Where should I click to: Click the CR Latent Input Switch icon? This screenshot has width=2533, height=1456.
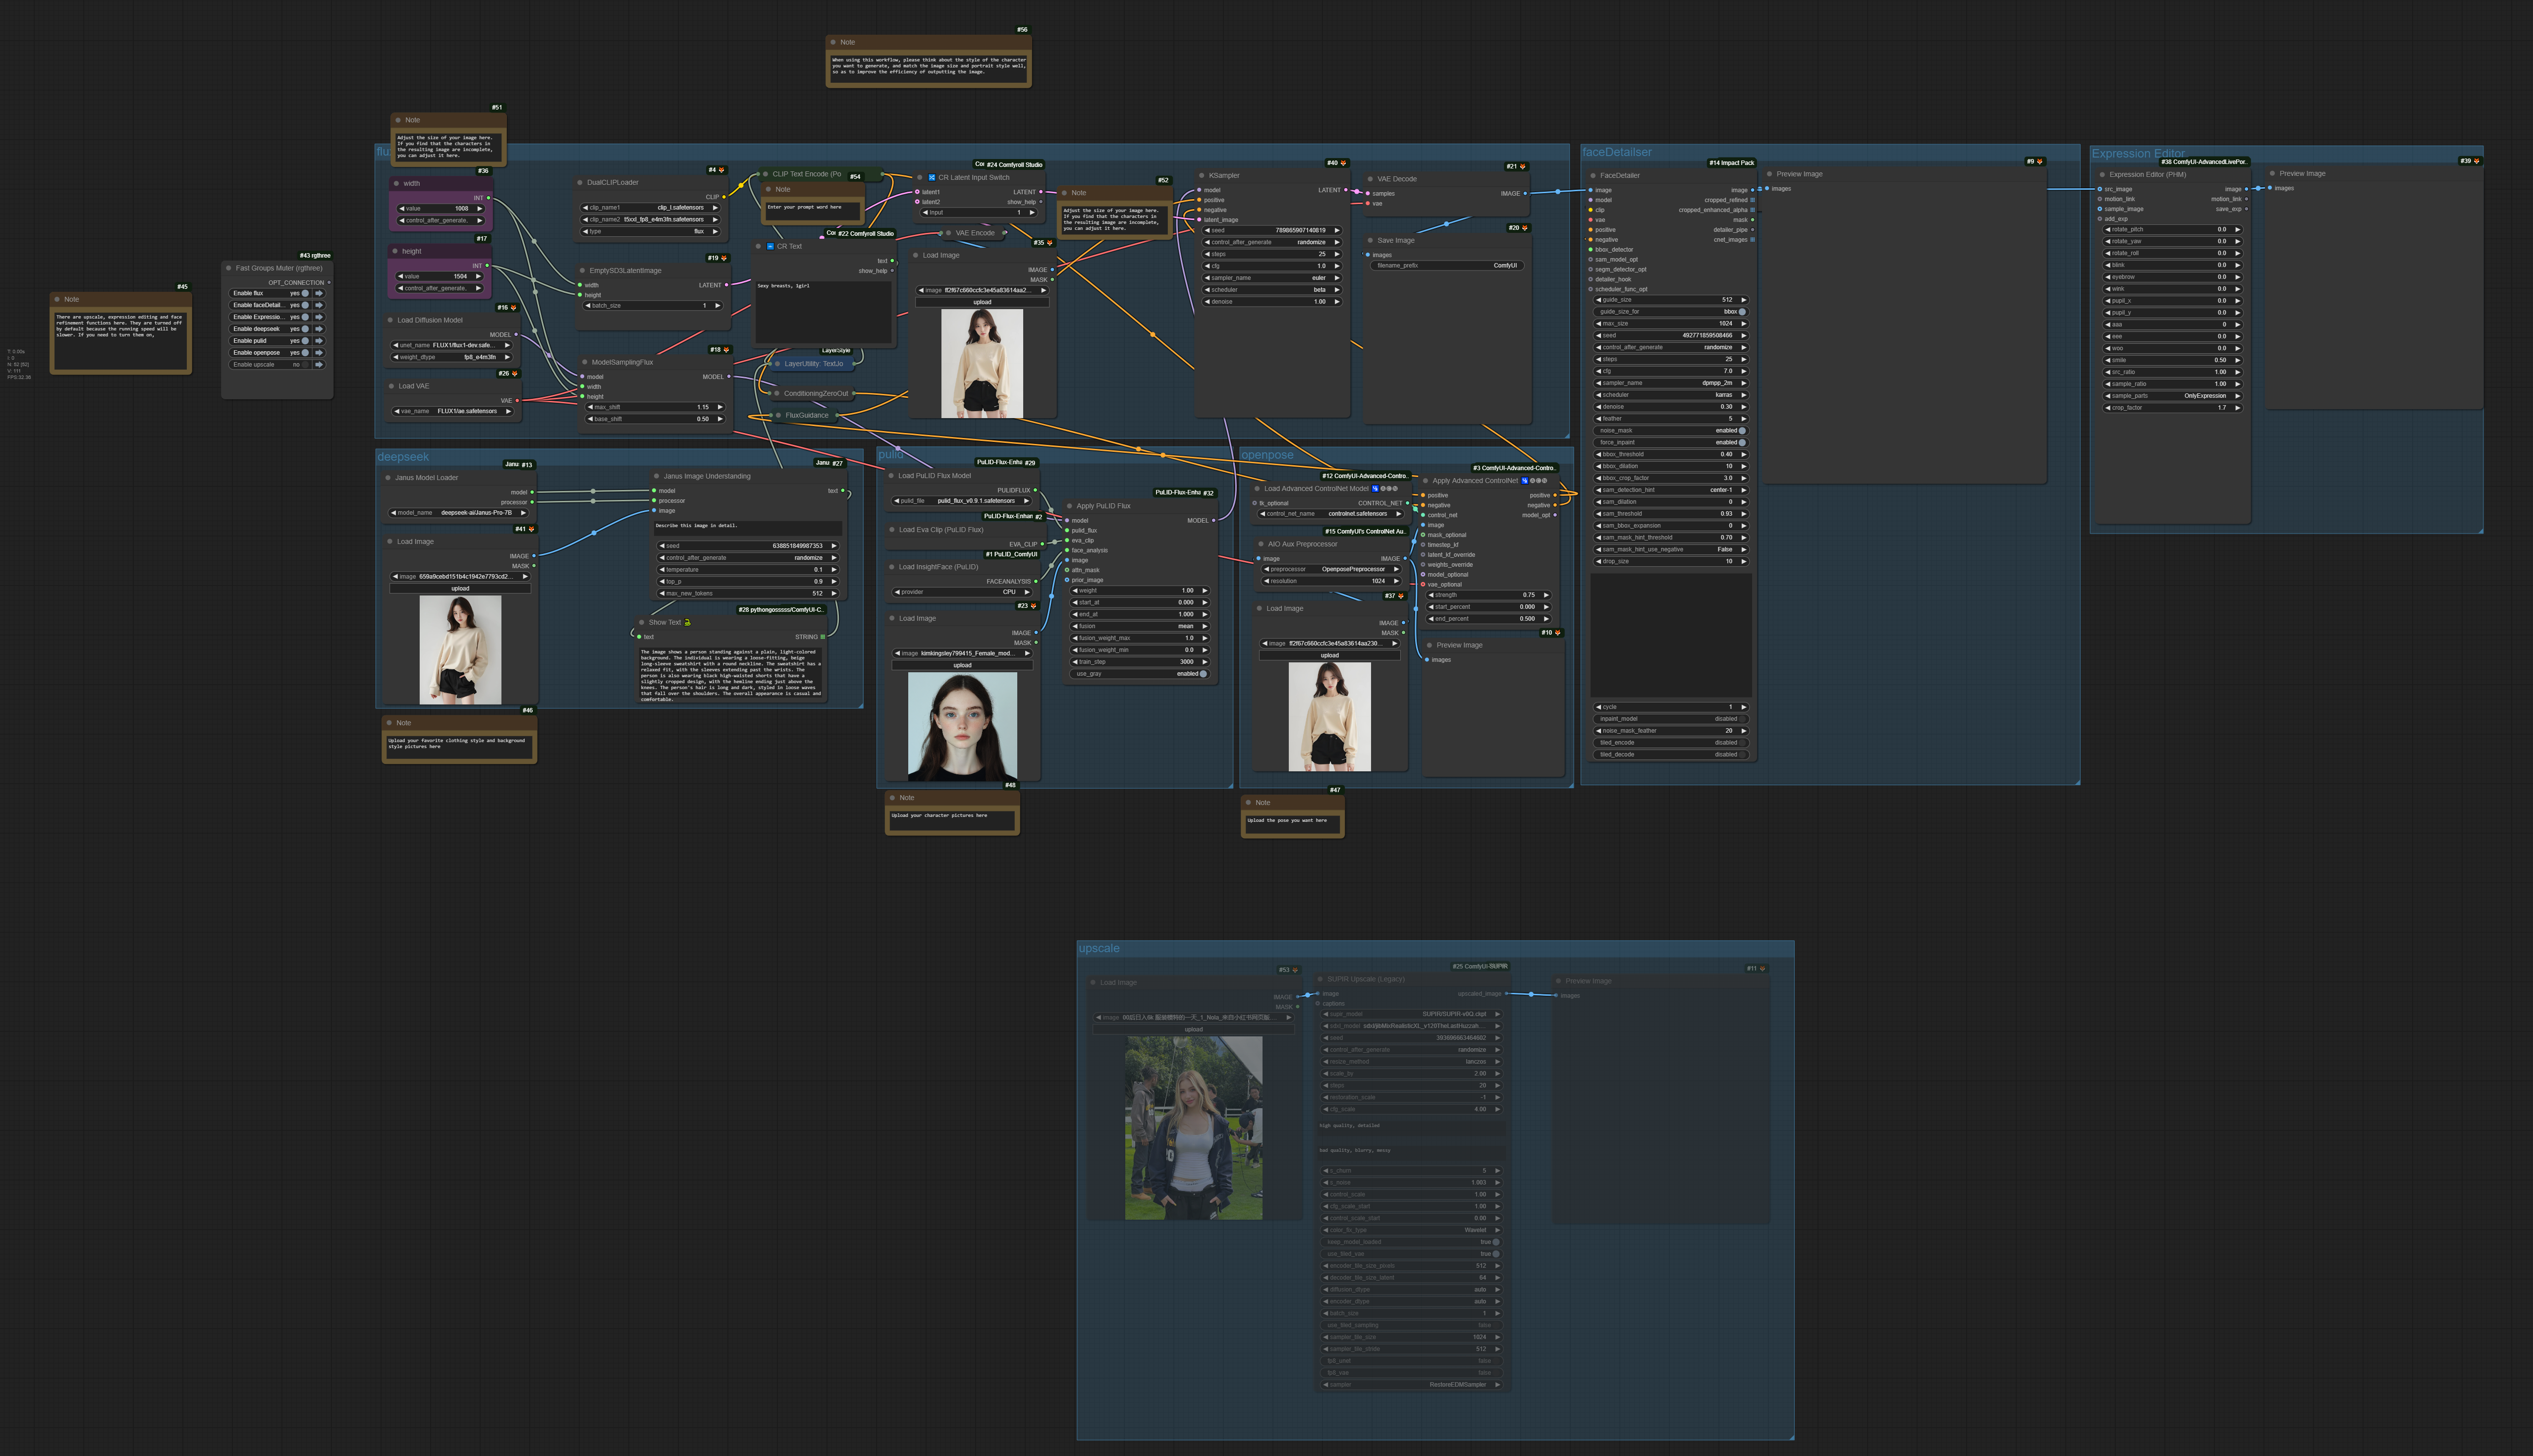pyautogui.click(x=931, y=178)
